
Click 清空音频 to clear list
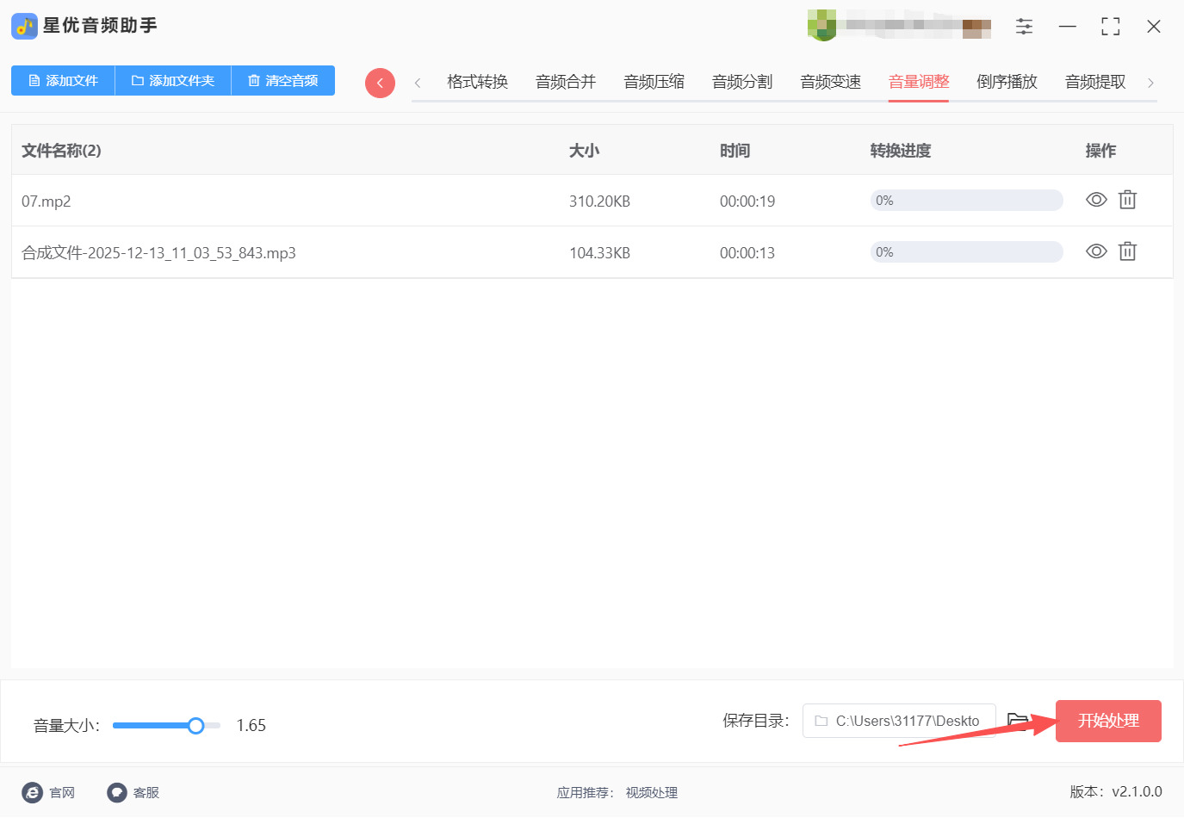[283, 81]
